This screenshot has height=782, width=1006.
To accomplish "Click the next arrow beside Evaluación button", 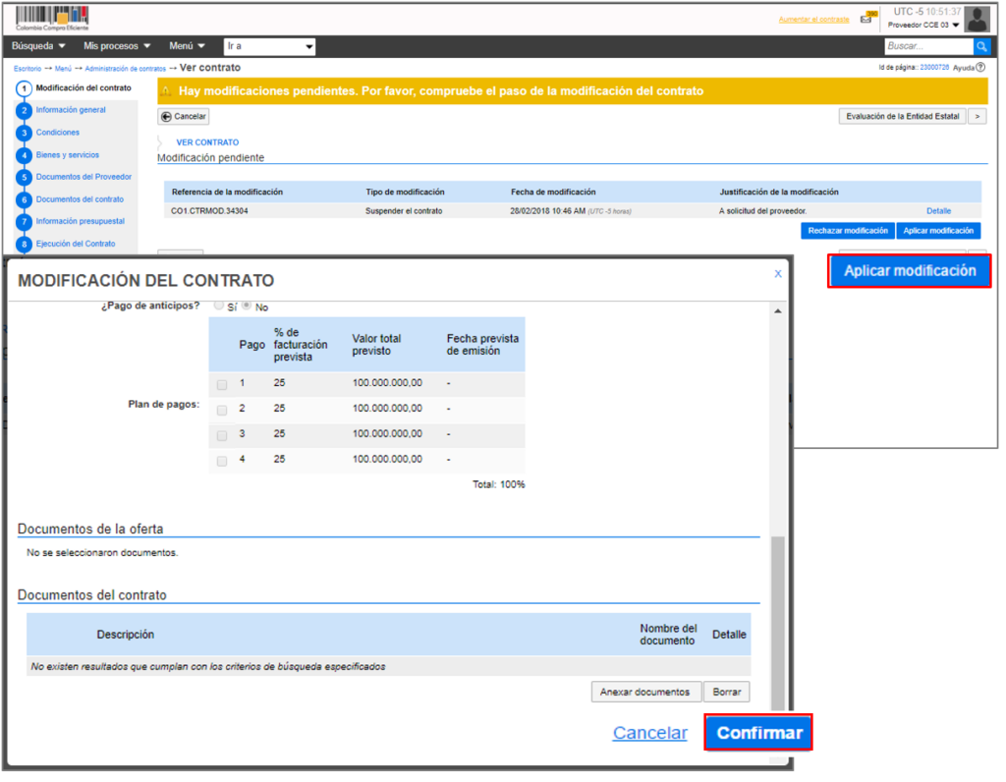I will coord(977,116).
